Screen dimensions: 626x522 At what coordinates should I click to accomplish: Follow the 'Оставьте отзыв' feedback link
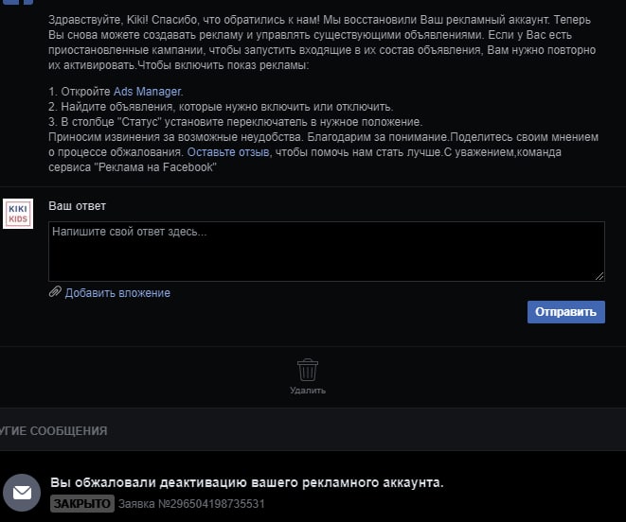(x=228, y=152)
